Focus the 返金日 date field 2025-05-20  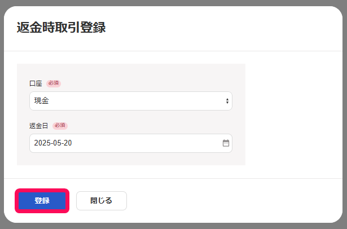click(131, 143)
